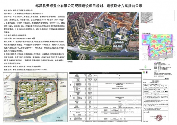The image size is (177, 125).
Task: Click the 'N' compass on the site plan
Action: [x=8, y=77]
